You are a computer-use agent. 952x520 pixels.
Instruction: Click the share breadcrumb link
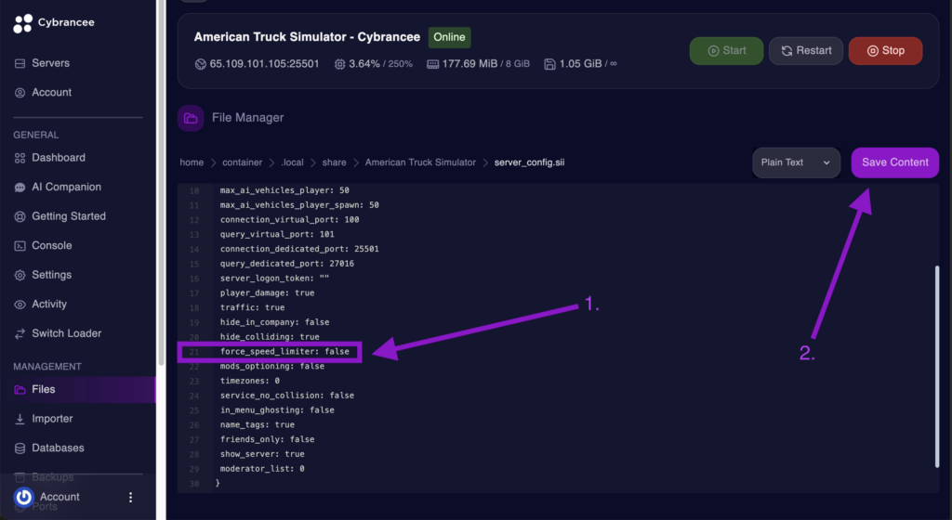pos(334,162)
